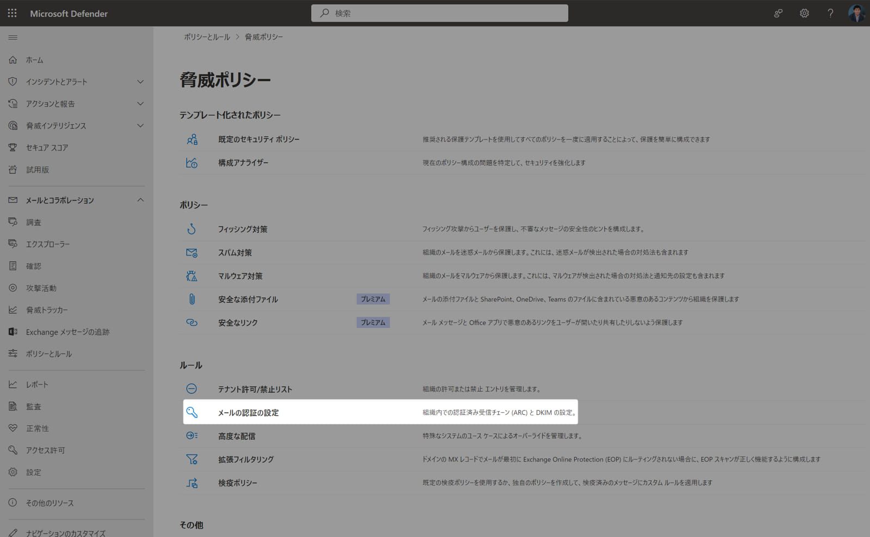Viewport: 870px width, 537px height.
Task: Click the 検疫ポリシー icon
Action: (191, 482)
